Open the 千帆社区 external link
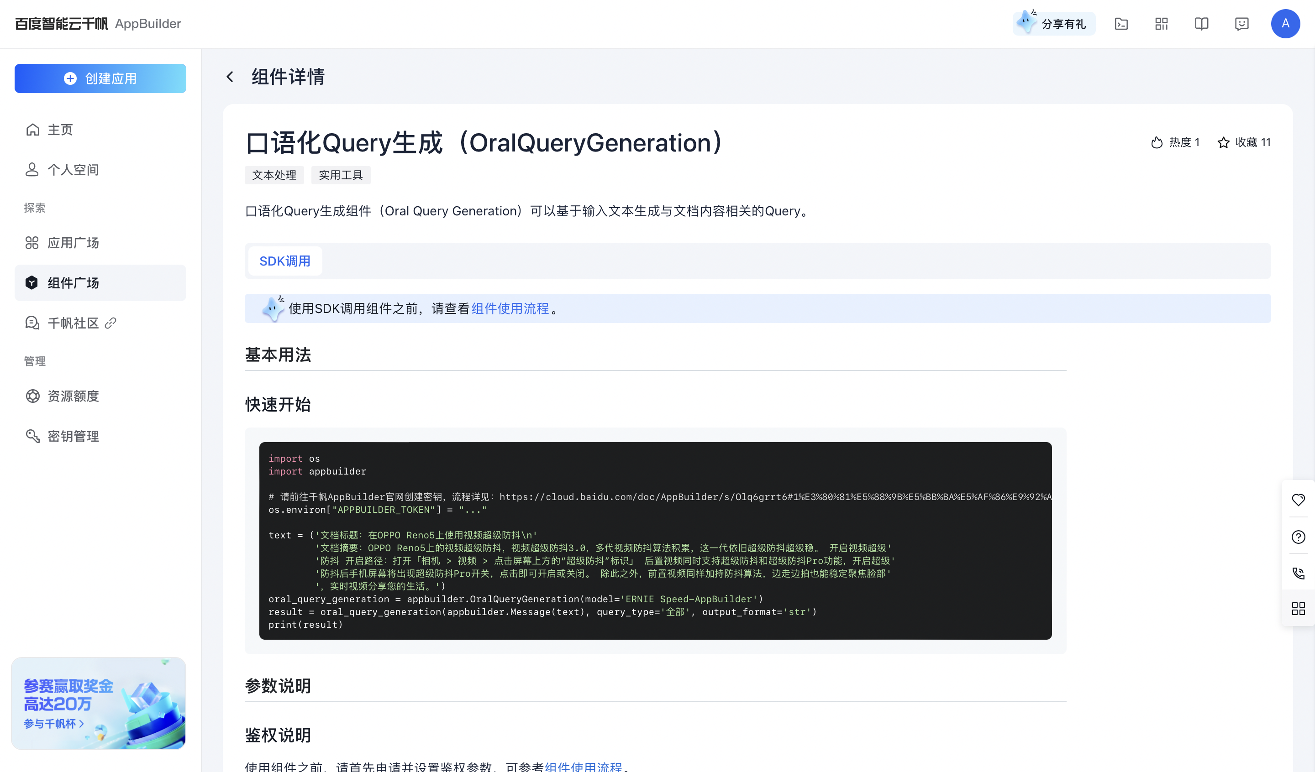The height and width of the screenshot is (772, 1315). tap(100, 323)
